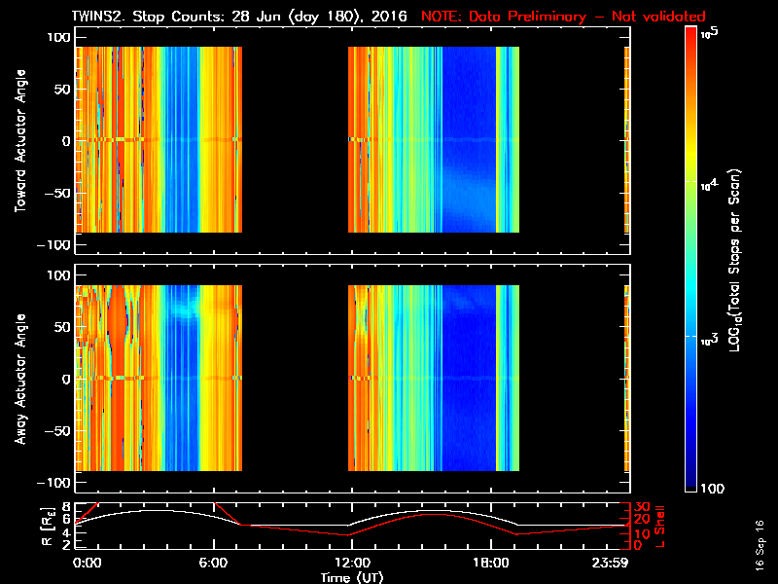Click the dark blue data block in the Toward panel

click(x=469, y=139)
